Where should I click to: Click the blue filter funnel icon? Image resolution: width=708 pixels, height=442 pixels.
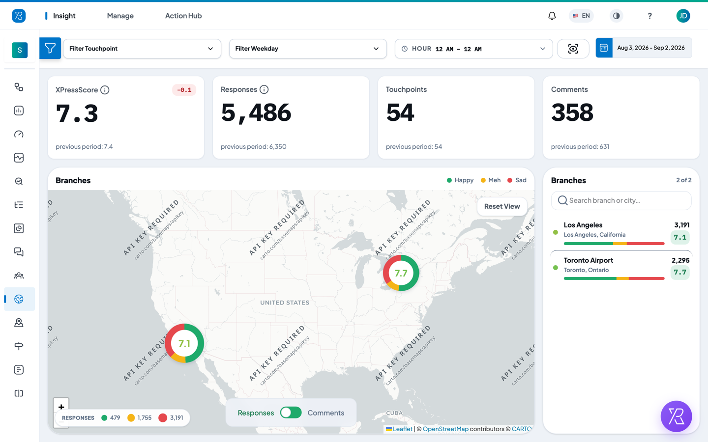click(x=50, y=48)
